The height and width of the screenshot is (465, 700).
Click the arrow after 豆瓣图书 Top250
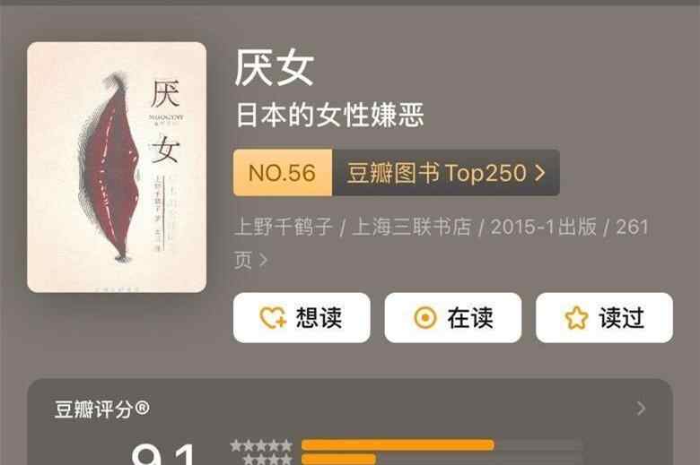pyautogui.click(x=539, y=173)
